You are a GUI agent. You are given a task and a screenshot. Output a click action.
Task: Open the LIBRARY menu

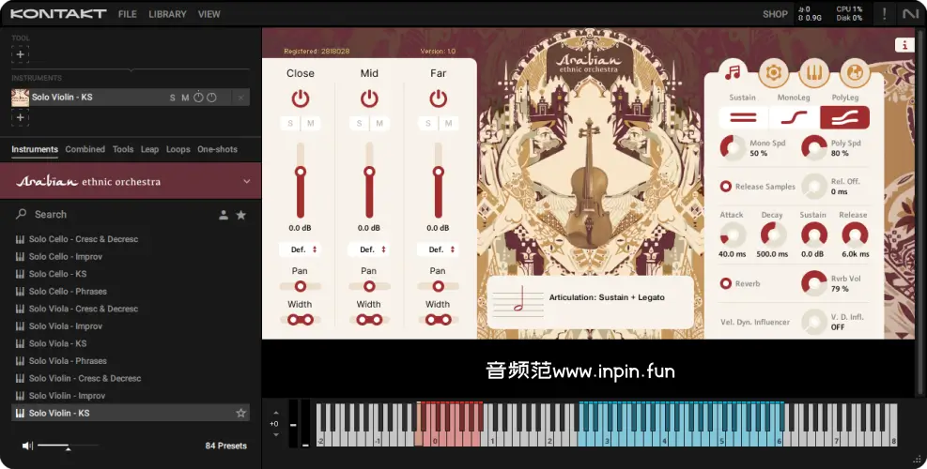tap(167, 14)
